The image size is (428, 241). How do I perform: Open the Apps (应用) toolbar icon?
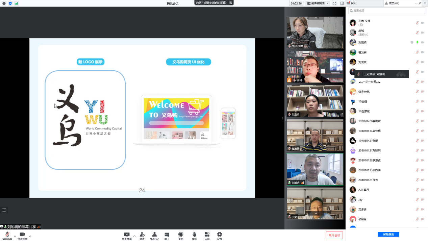point(207,236)
